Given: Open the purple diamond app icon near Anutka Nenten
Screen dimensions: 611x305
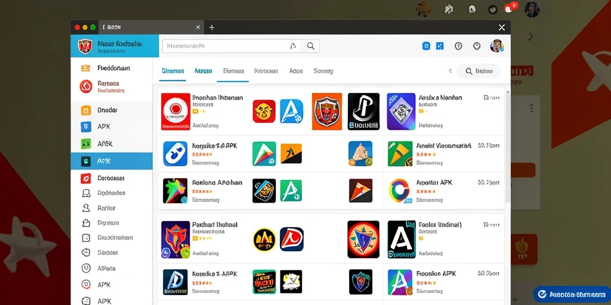Looking at the screenshot, I should 401,111.
